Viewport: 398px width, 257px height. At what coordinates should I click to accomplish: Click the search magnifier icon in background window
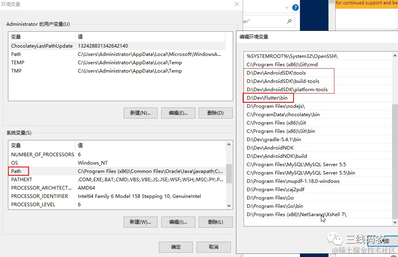click(289, 21)
